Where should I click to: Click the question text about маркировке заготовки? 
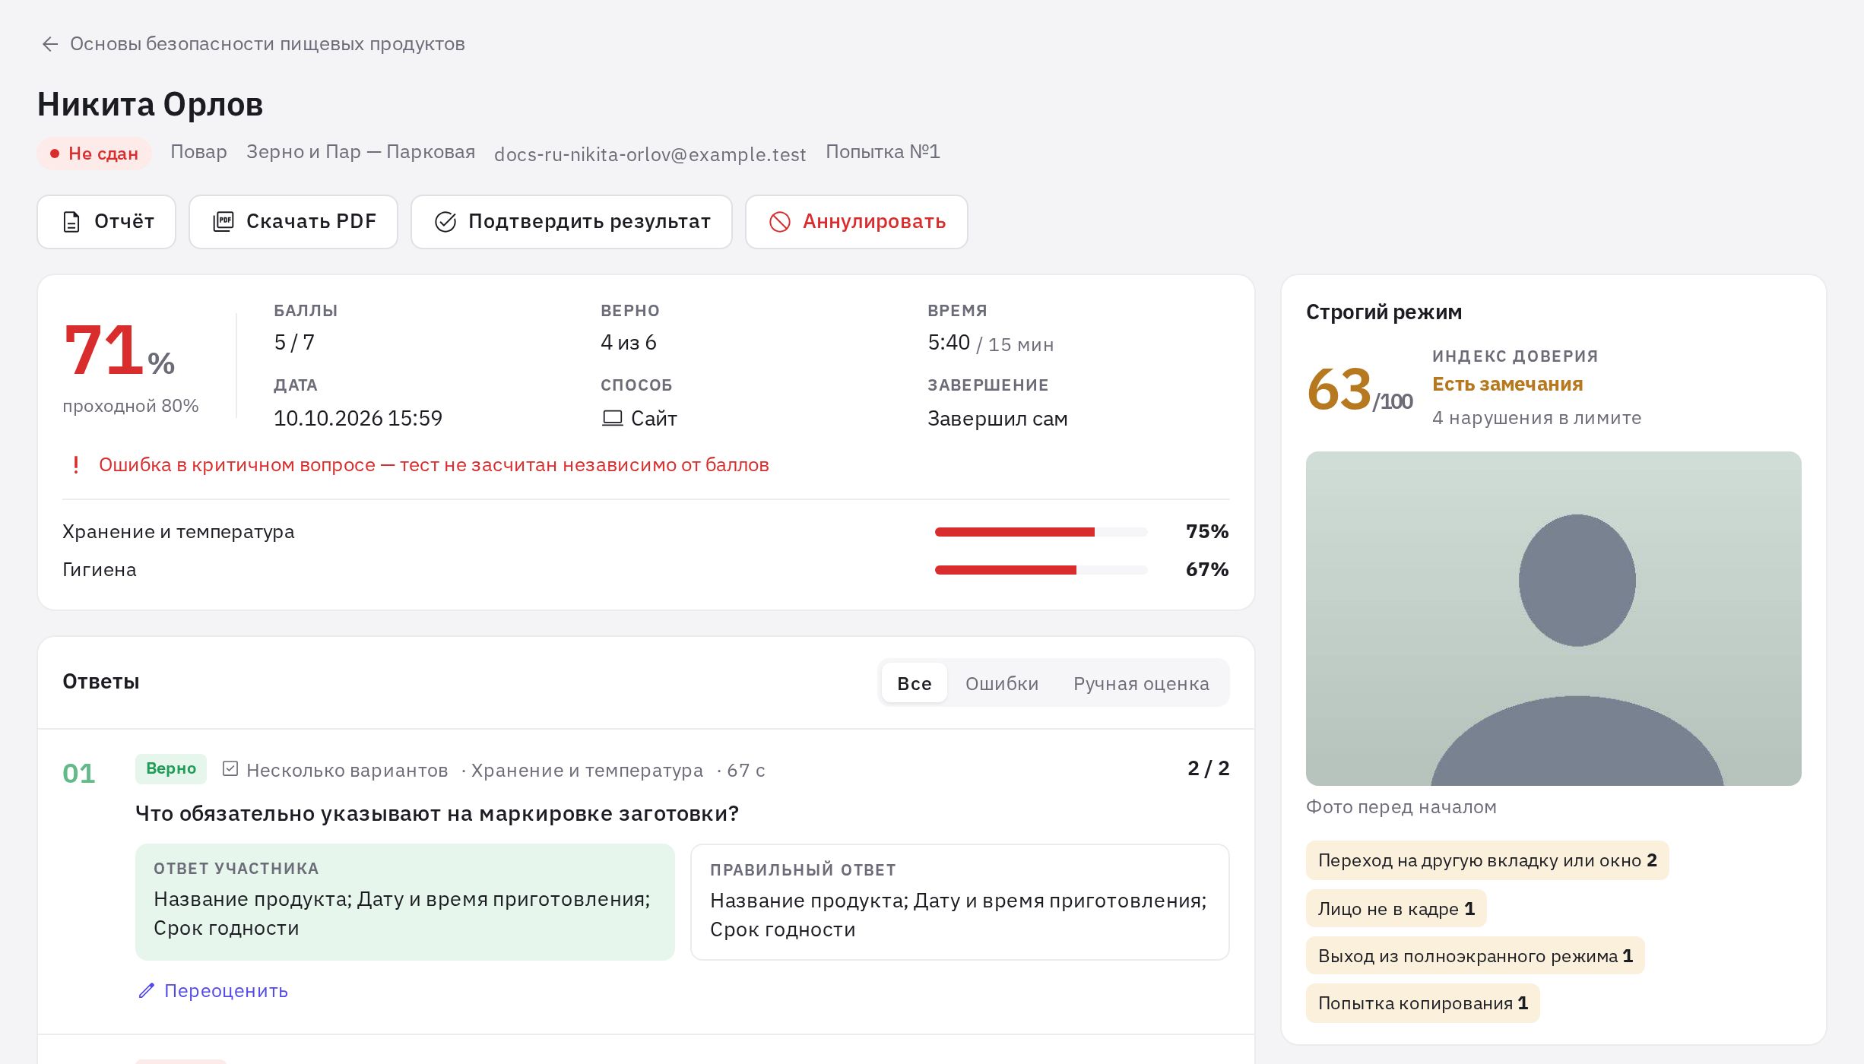[437, 814]
